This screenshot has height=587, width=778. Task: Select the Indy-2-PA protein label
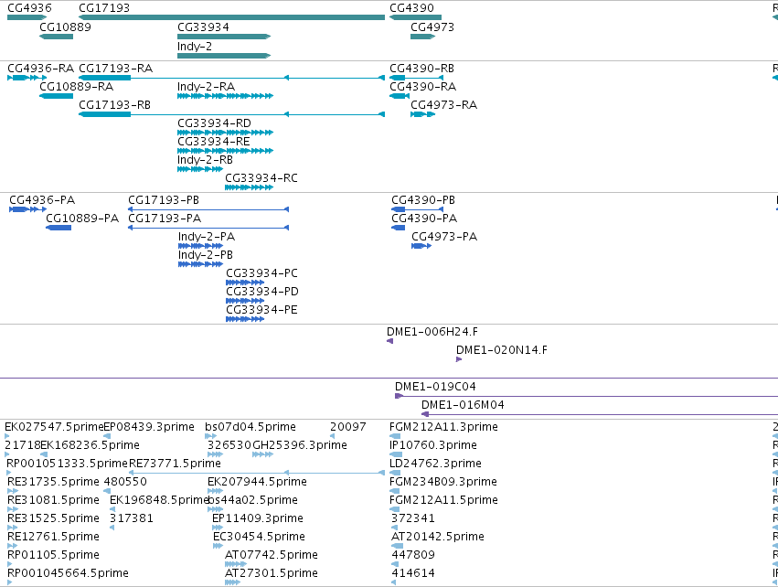[x=207, y=237]
